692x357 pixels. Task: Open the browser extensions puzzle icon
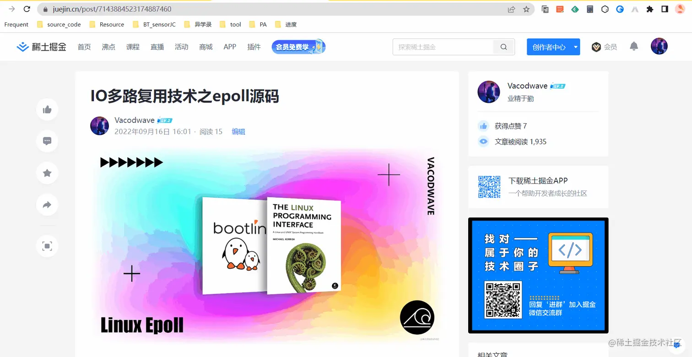tap(650, 9)
